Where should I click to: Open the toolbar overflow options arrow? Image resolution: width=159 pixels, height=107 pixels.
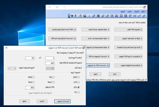[69, 16]
